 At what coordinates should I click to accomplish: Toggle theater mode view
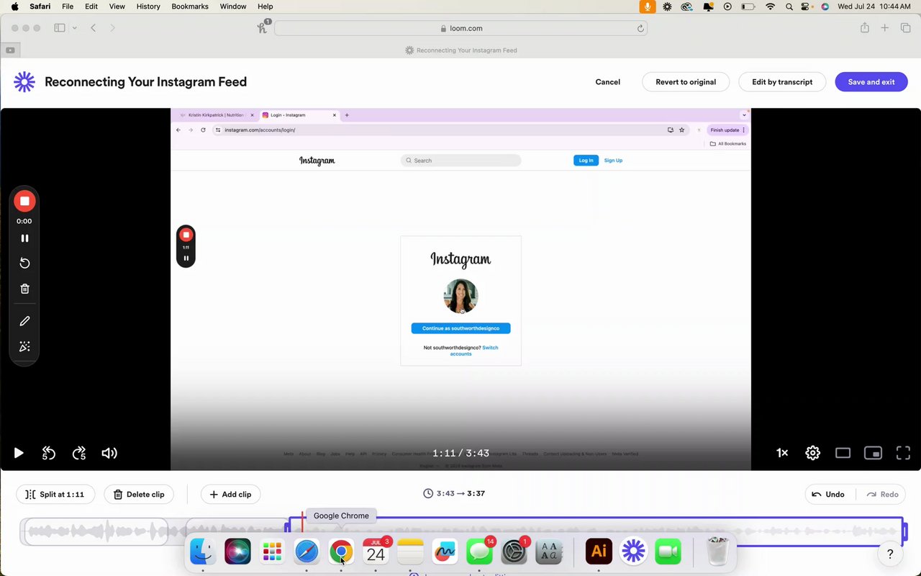click(843, 453)
